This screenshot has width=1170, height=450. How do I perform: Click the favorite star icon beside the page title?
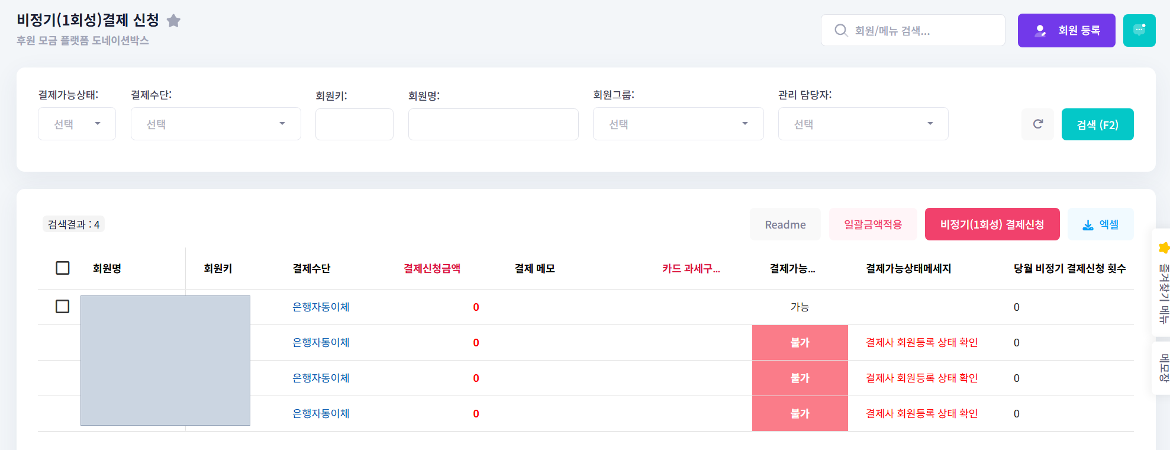click(173, 21)
